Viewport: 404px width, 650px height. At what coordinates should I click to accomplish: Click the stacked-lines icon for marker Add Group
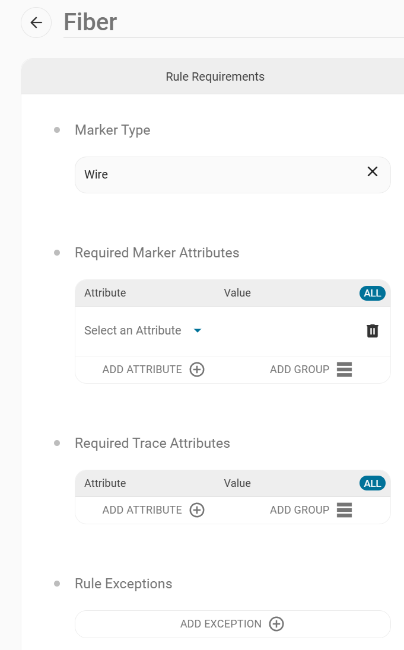344,369
